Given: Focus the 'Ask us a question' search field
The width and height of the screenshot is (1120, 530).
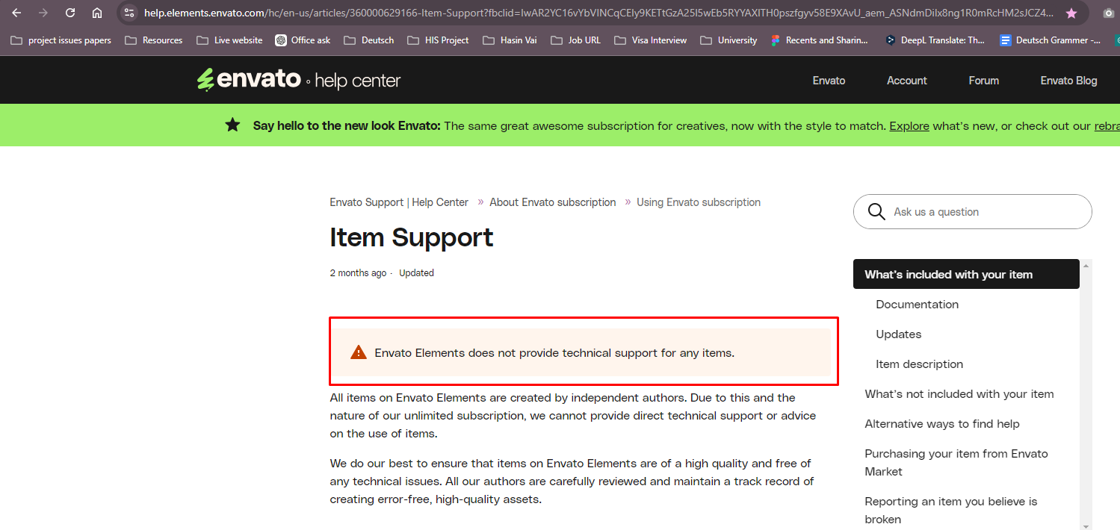Looking at the screenshot, I should click(x=973, y=212).
